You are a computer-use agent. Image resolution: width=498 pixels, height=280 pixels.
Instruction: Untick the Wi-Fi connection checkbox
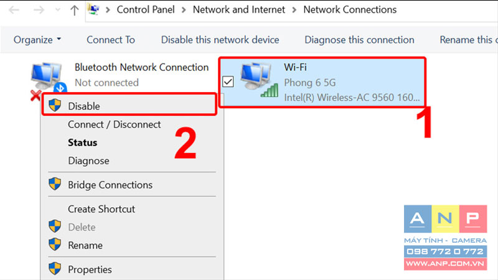pyautogui.click(x=228, y=82)
